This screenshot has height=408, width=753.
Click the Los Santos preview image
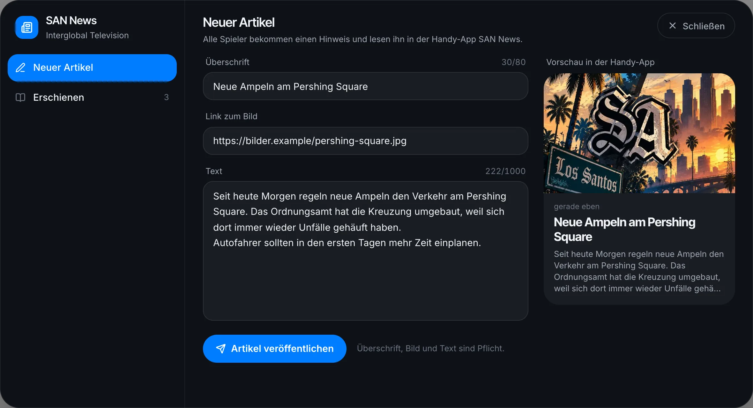coord(639,133)
